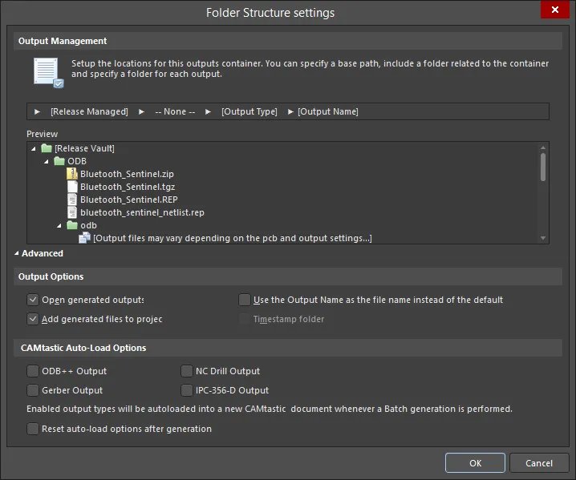Collapse the Release Vault tree node
The image size is (576, 480).
pos(34,148)
